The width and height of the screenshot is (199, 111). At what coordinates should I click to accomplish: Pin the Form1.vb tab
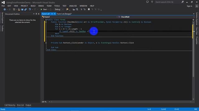(x=52, y=14)
